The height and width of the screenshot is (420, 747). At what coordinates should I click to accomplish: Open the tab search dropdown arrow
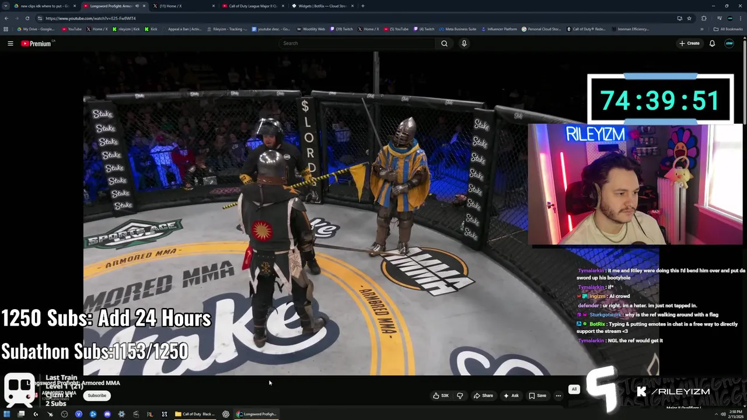6,6
